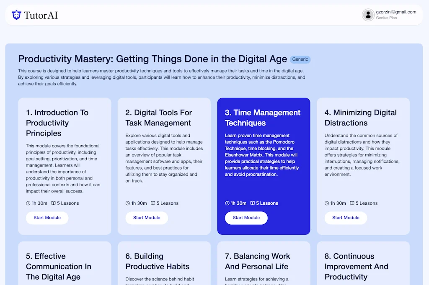Start the Introduction To Productivity Principles module
Viewport: 429px width, 285px height.
click(x=47, y=218)
